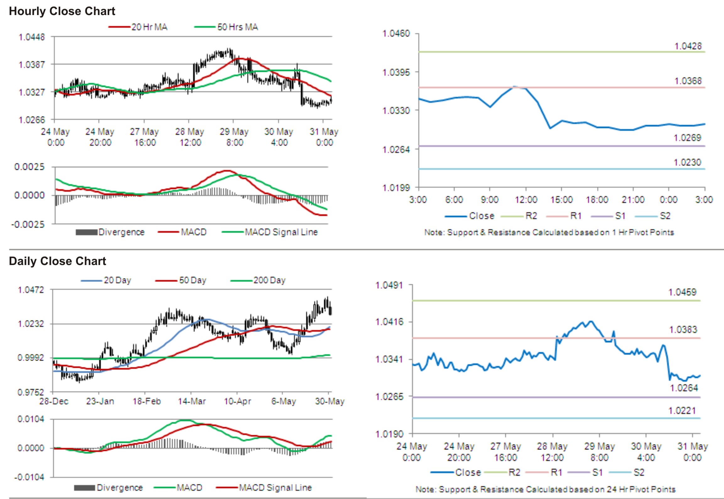Click the -0.0025 hourly MACD axis label
The image size is (724, 499).
[28, 224]
